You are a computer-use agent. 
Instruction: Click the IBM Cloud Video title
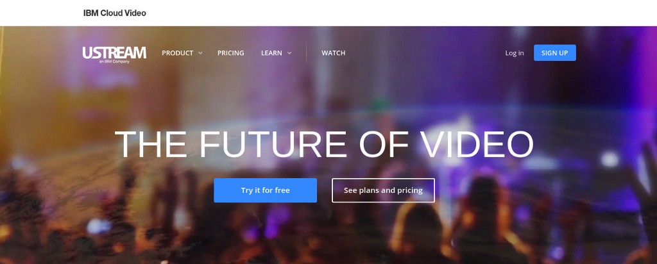point(115,13)
